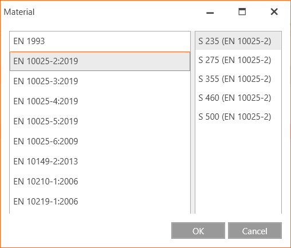Pick EN 10210-1:2006 entry
291x248 pixels.
100,182
